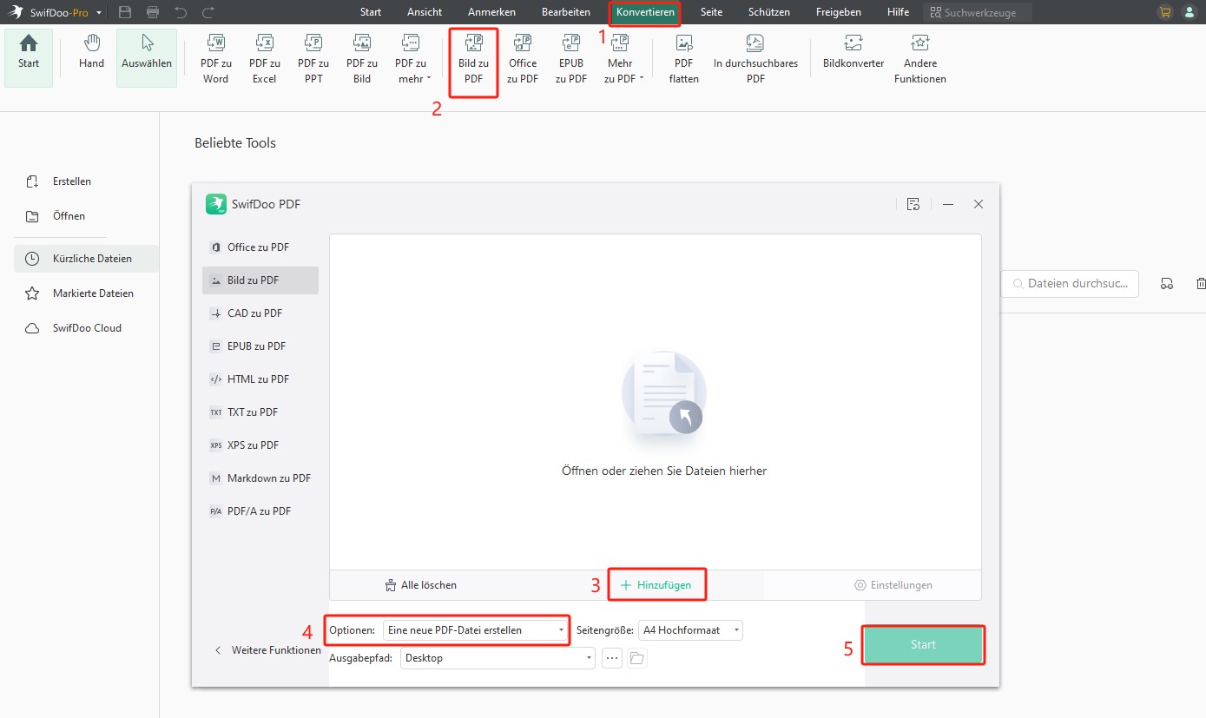Click the save icon in title bar
This screenshot has width=1206, height=718.
pos(125,12)
